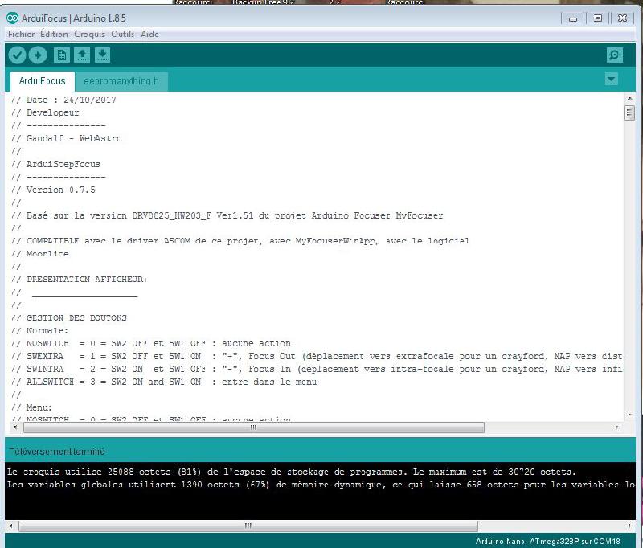Click console line 'Le croquis utilise 25088 octets'
This screenshot has width=643, height=548.
coord(292,472)
